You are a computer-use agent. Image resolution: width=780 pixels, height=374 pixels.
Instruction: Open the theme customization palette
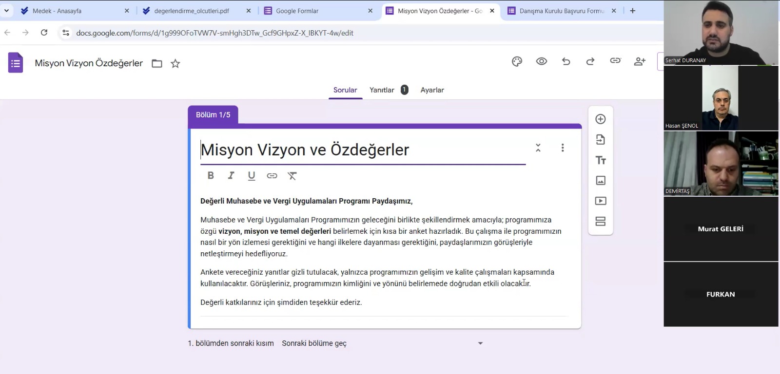(517, 61)
